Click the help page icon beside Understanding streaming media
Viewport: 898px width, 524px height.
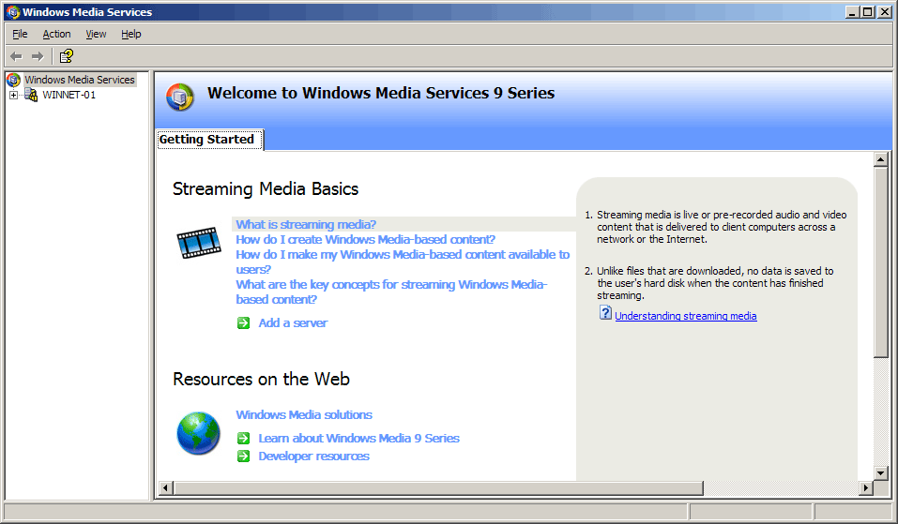click(x=605, y=312)
